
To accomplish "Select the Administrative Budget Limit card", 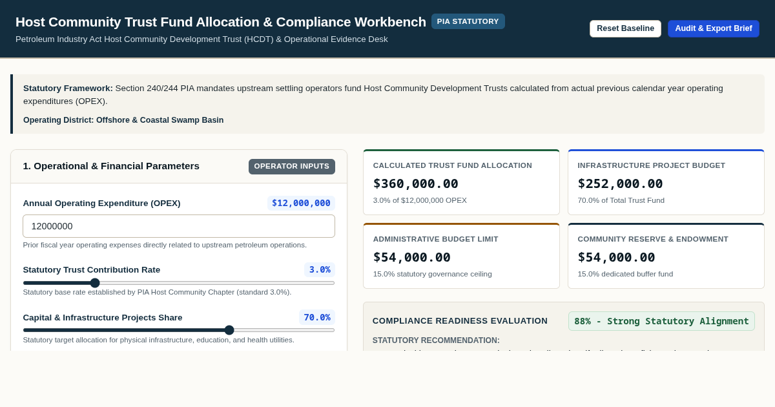I will pyautogui.click(x=461, y=256).
